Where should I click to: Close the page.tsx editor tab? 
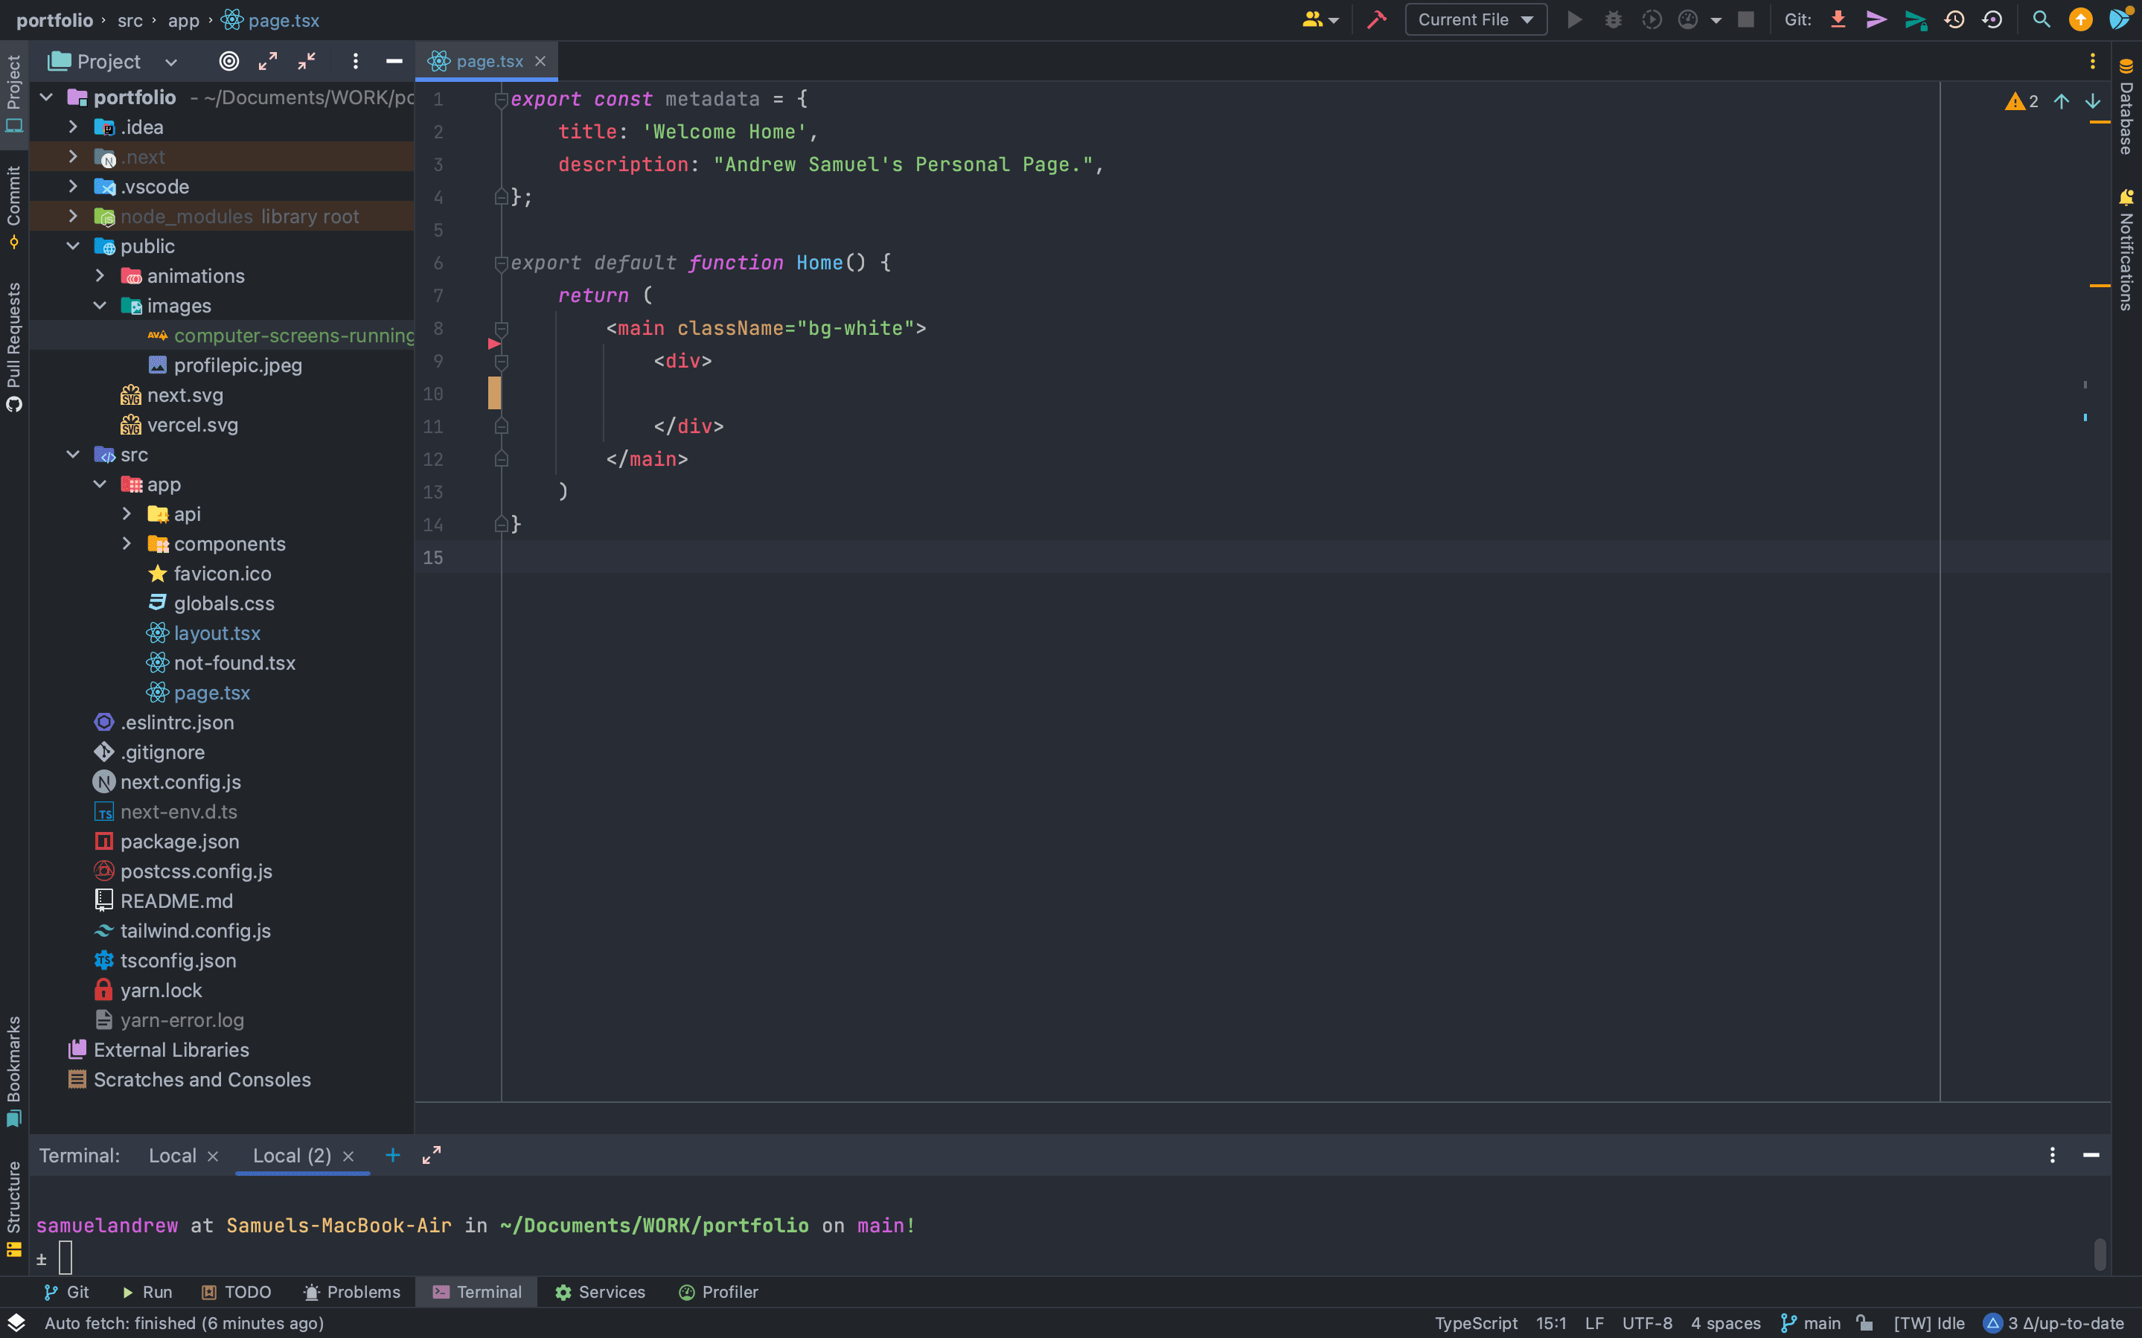tap(540, 61)
